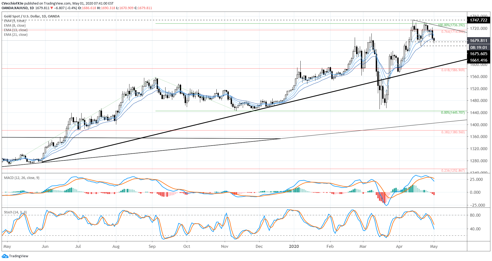Click the Stoch (14, 3, 3) label
This screenshot has height=261, width=492.
click(x=15, y=212)
